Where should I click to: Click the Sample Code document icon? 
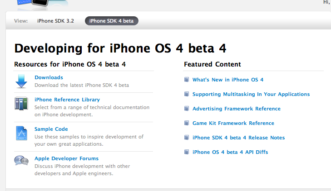21,133
